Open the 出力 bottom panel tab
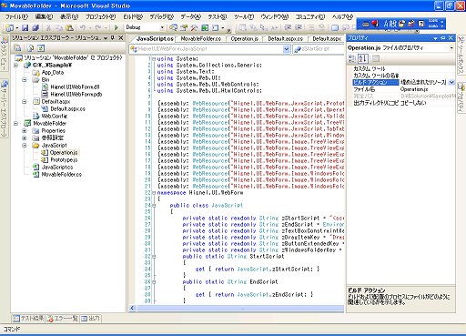The height and width of the screenshot is (336, 466). click(90, 319)
